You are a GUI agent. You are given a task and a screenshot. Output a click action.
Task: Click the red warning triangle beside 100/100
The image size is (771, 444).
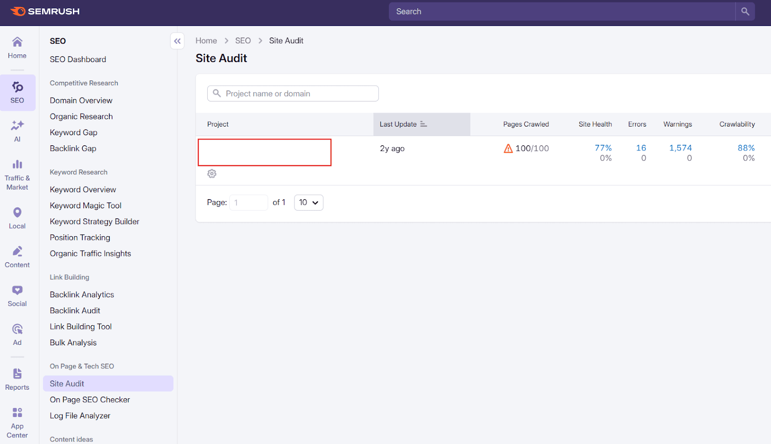pos(507,148)
